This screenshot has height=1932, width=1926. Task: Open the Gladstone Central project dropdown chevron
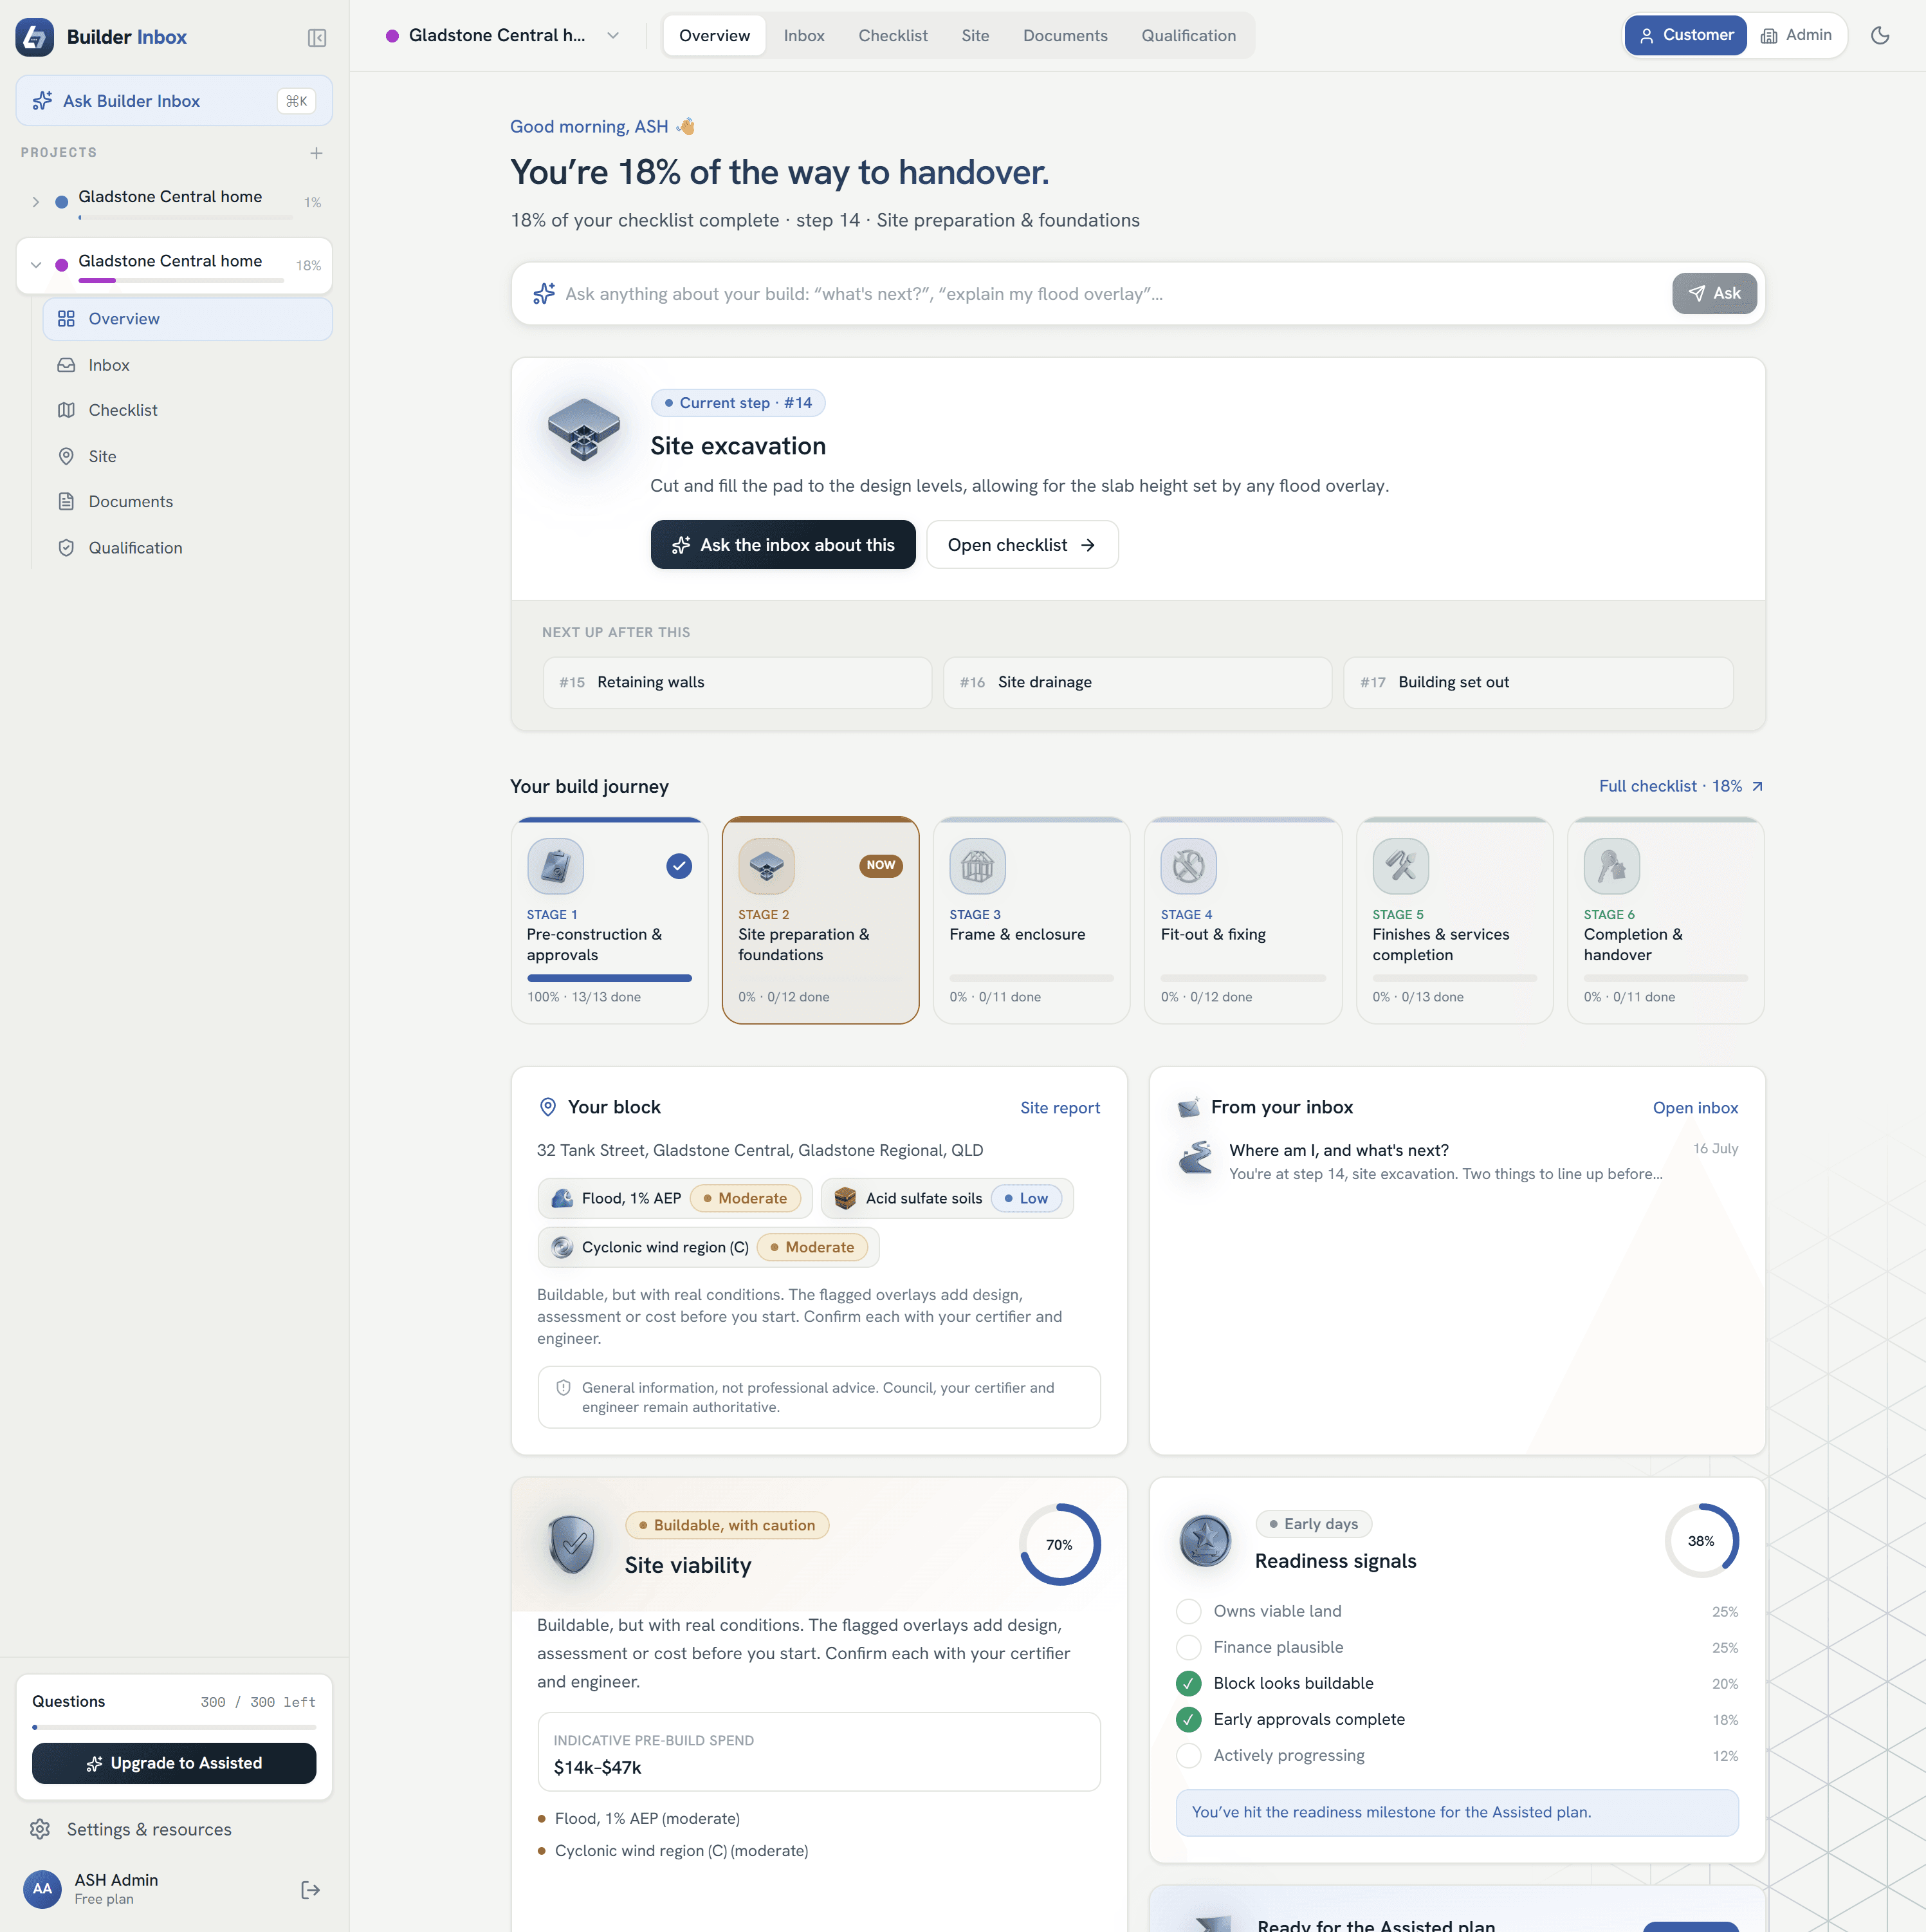(x=612, y=36)
